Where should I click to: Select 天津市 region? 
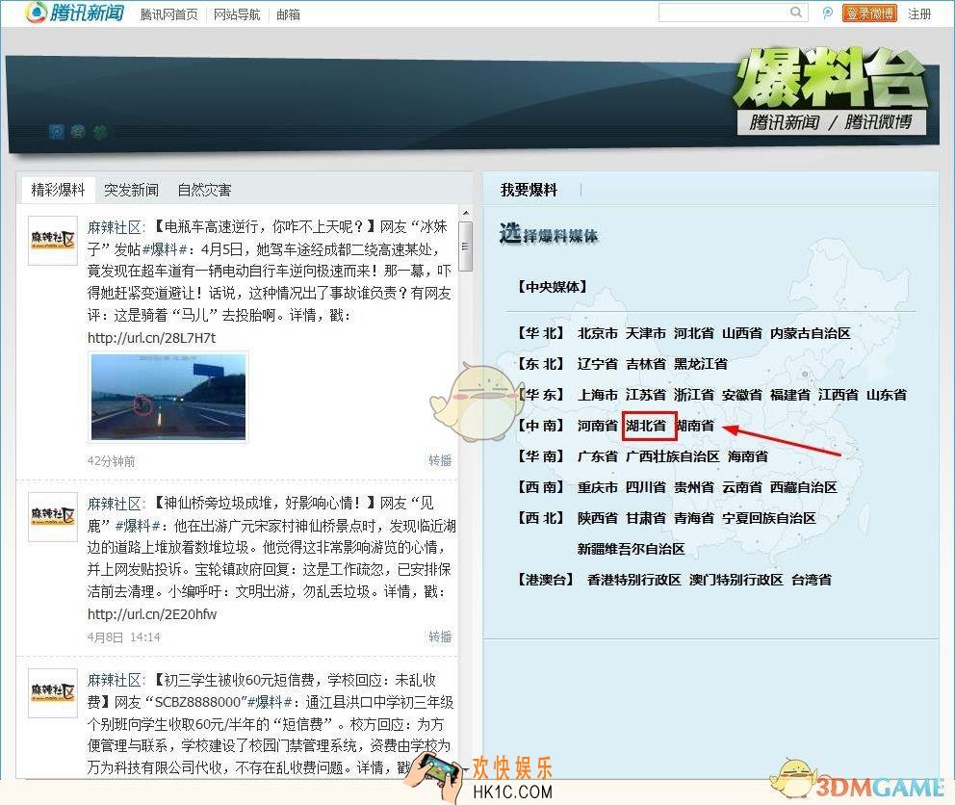tap(646, 333)
